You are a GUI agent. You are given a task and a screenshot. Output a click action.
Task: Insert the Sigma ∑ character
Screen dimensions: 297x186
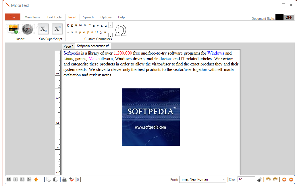click(101, 32)
